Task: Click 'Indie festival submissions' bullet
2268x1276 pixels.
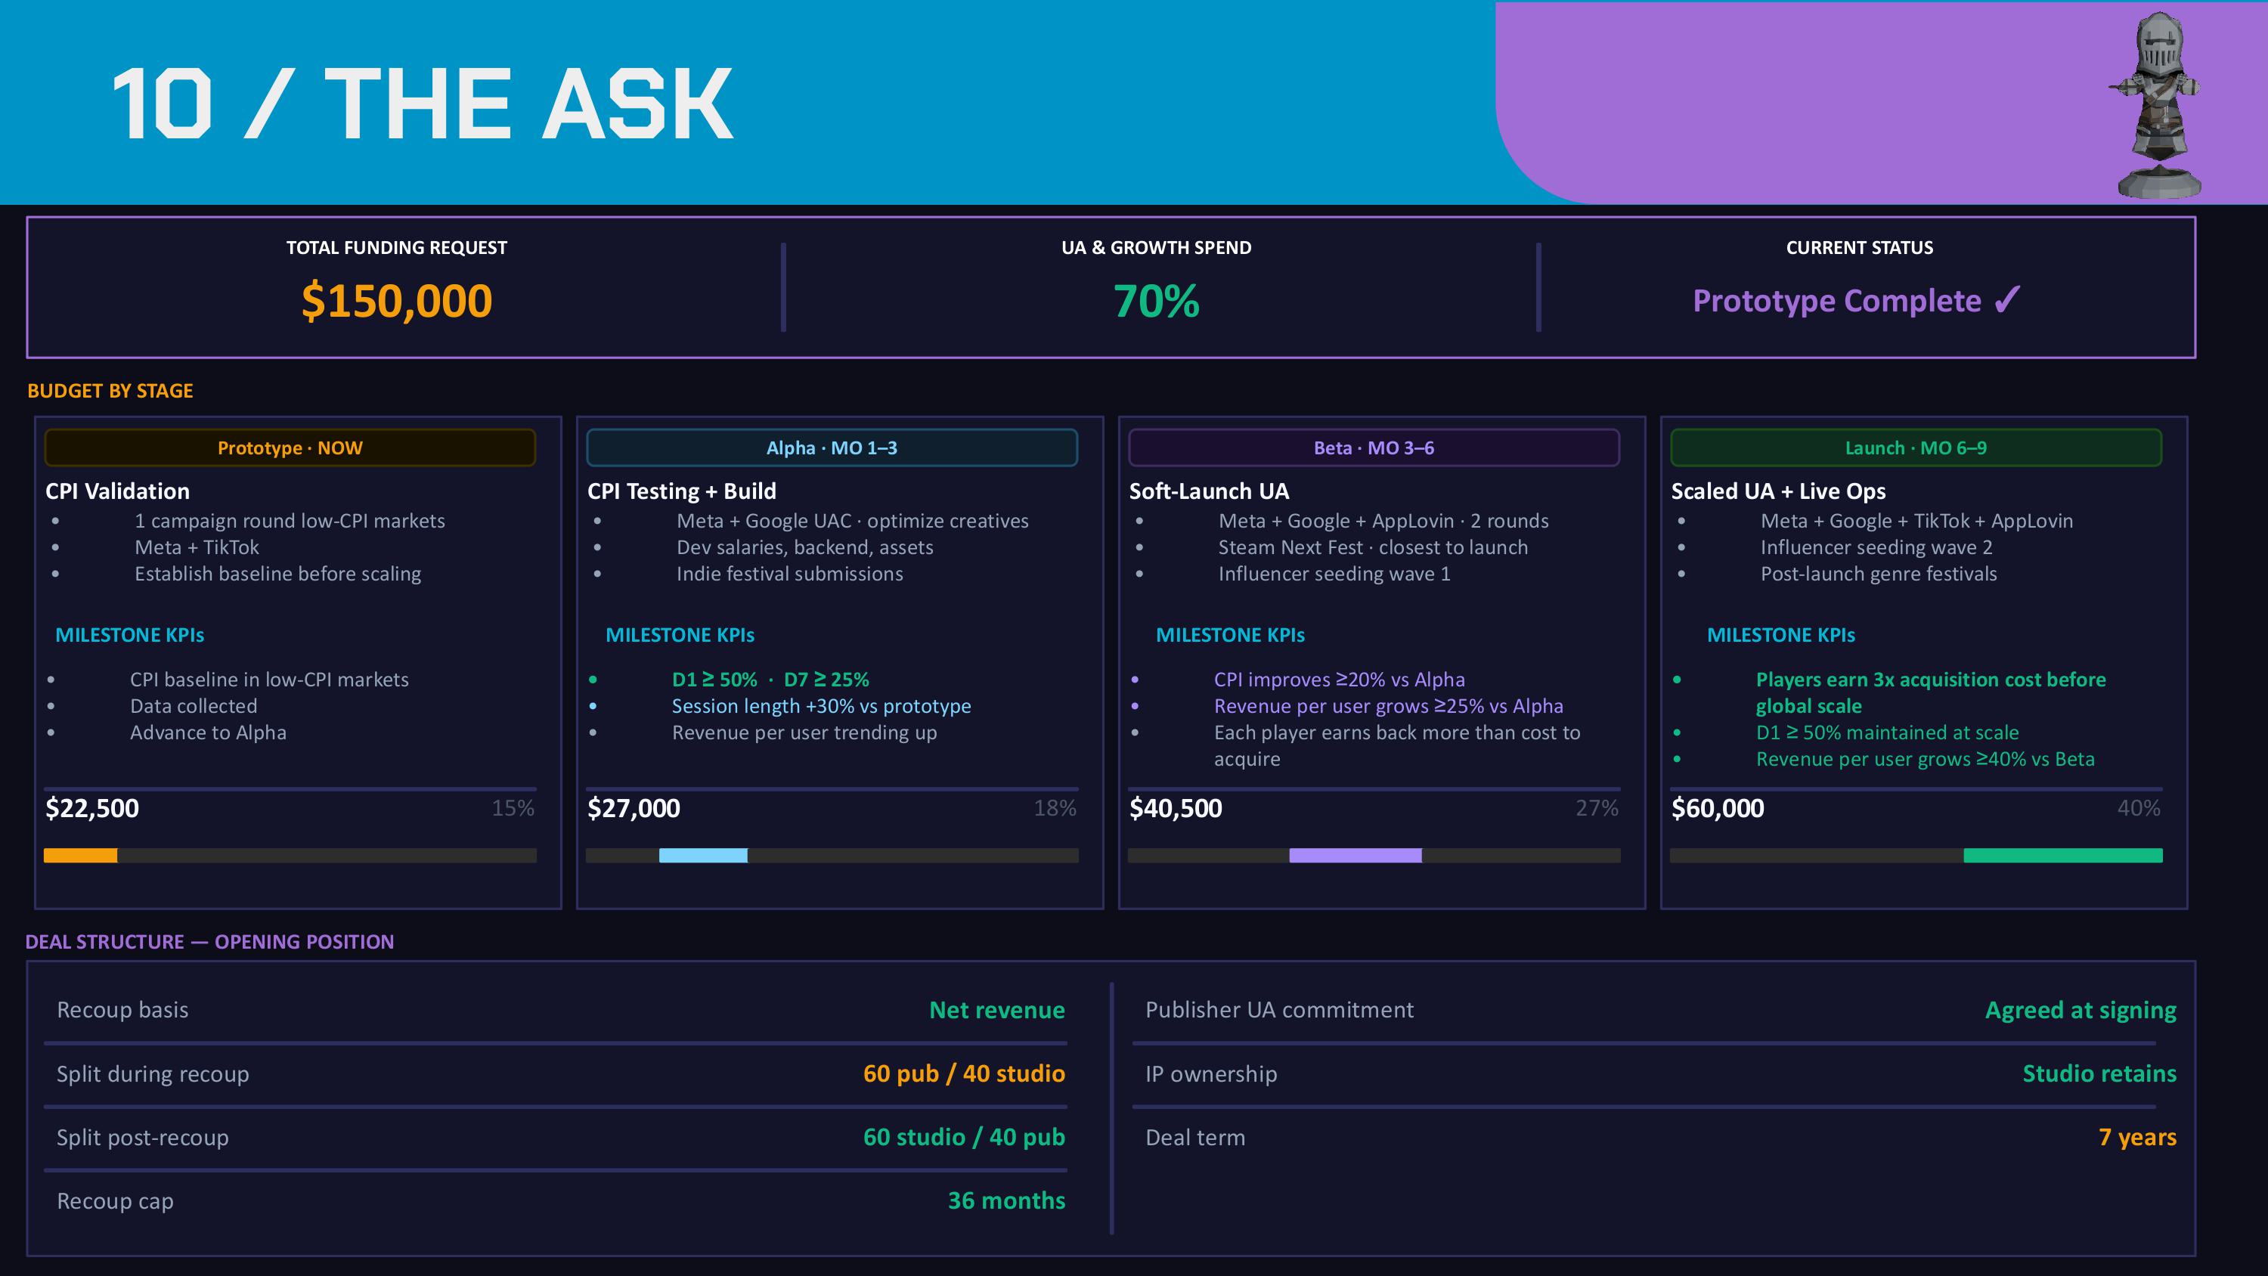Action: tap(790, 573)
